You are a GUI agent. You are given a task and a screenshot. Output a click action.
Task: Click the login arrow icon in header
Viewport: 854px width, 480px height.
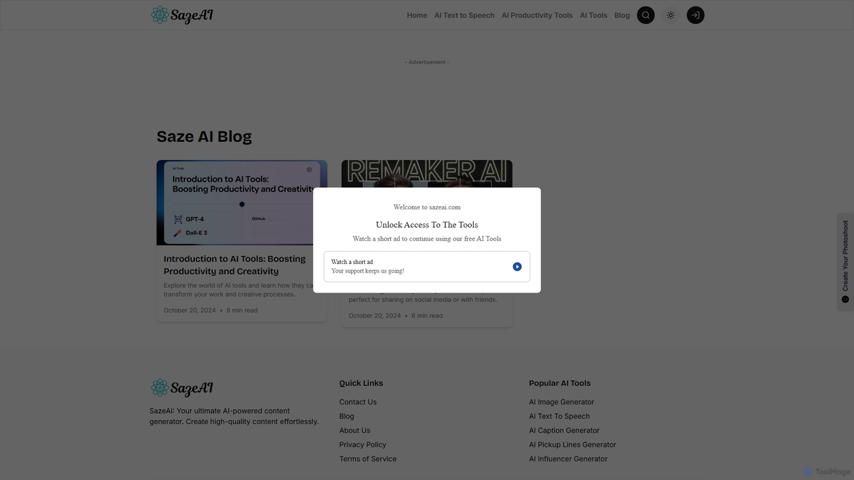pos(695,15)
